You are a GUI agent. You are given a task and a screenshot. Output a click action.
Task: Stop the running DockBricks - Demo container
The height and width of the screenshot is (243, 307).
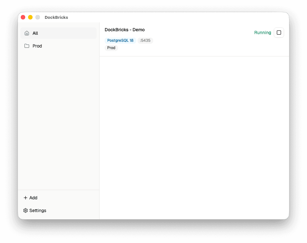[279, 33]
